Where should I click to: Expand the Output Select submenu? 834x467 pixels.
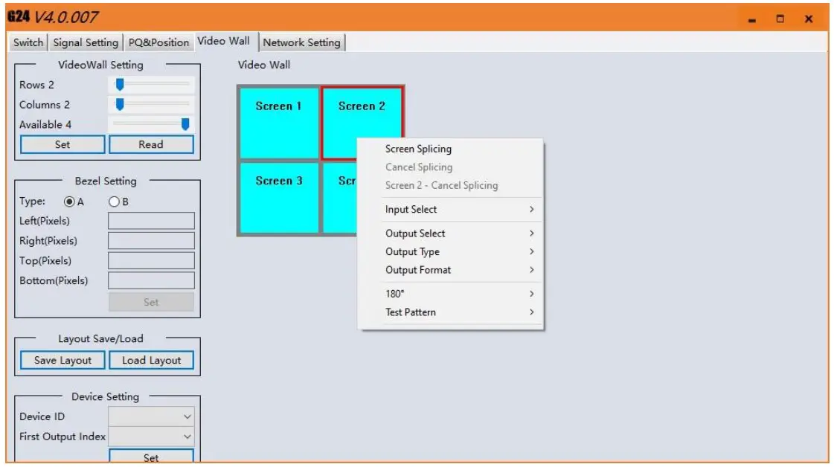click(414, 233)
